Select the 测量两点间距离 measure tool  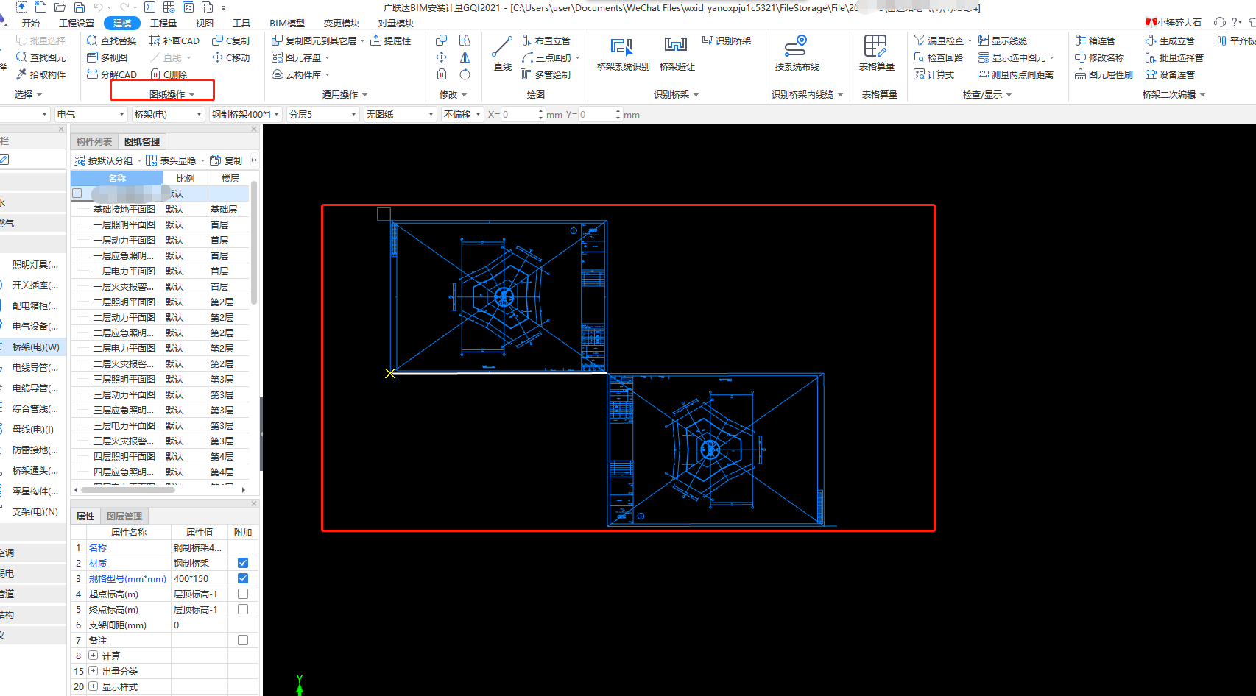[x=1015, y=74]
